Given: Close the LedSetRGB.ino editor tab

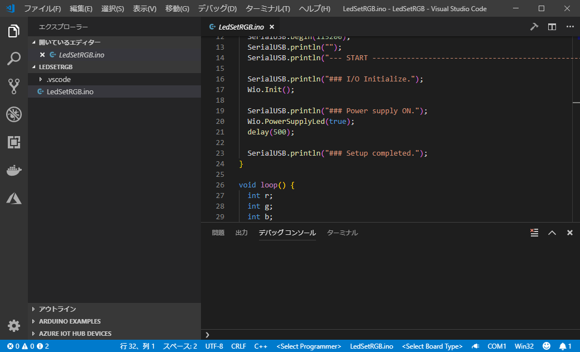Looking at the screenshot, I should click(272, 27).
